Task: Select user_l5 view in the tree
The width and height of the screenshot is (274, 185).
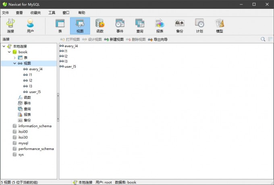Action: [35, 92]
